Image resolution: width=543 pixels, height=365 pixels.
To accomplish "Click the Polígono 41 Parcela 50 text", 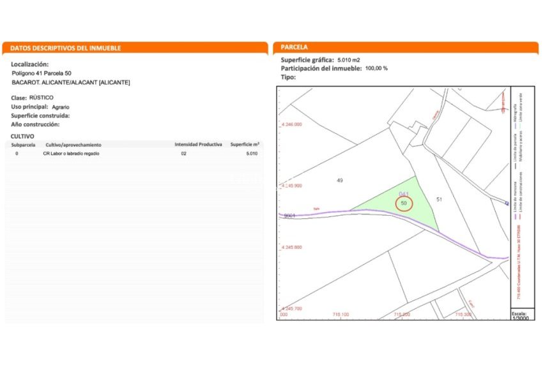I will (x=42, y=73).
